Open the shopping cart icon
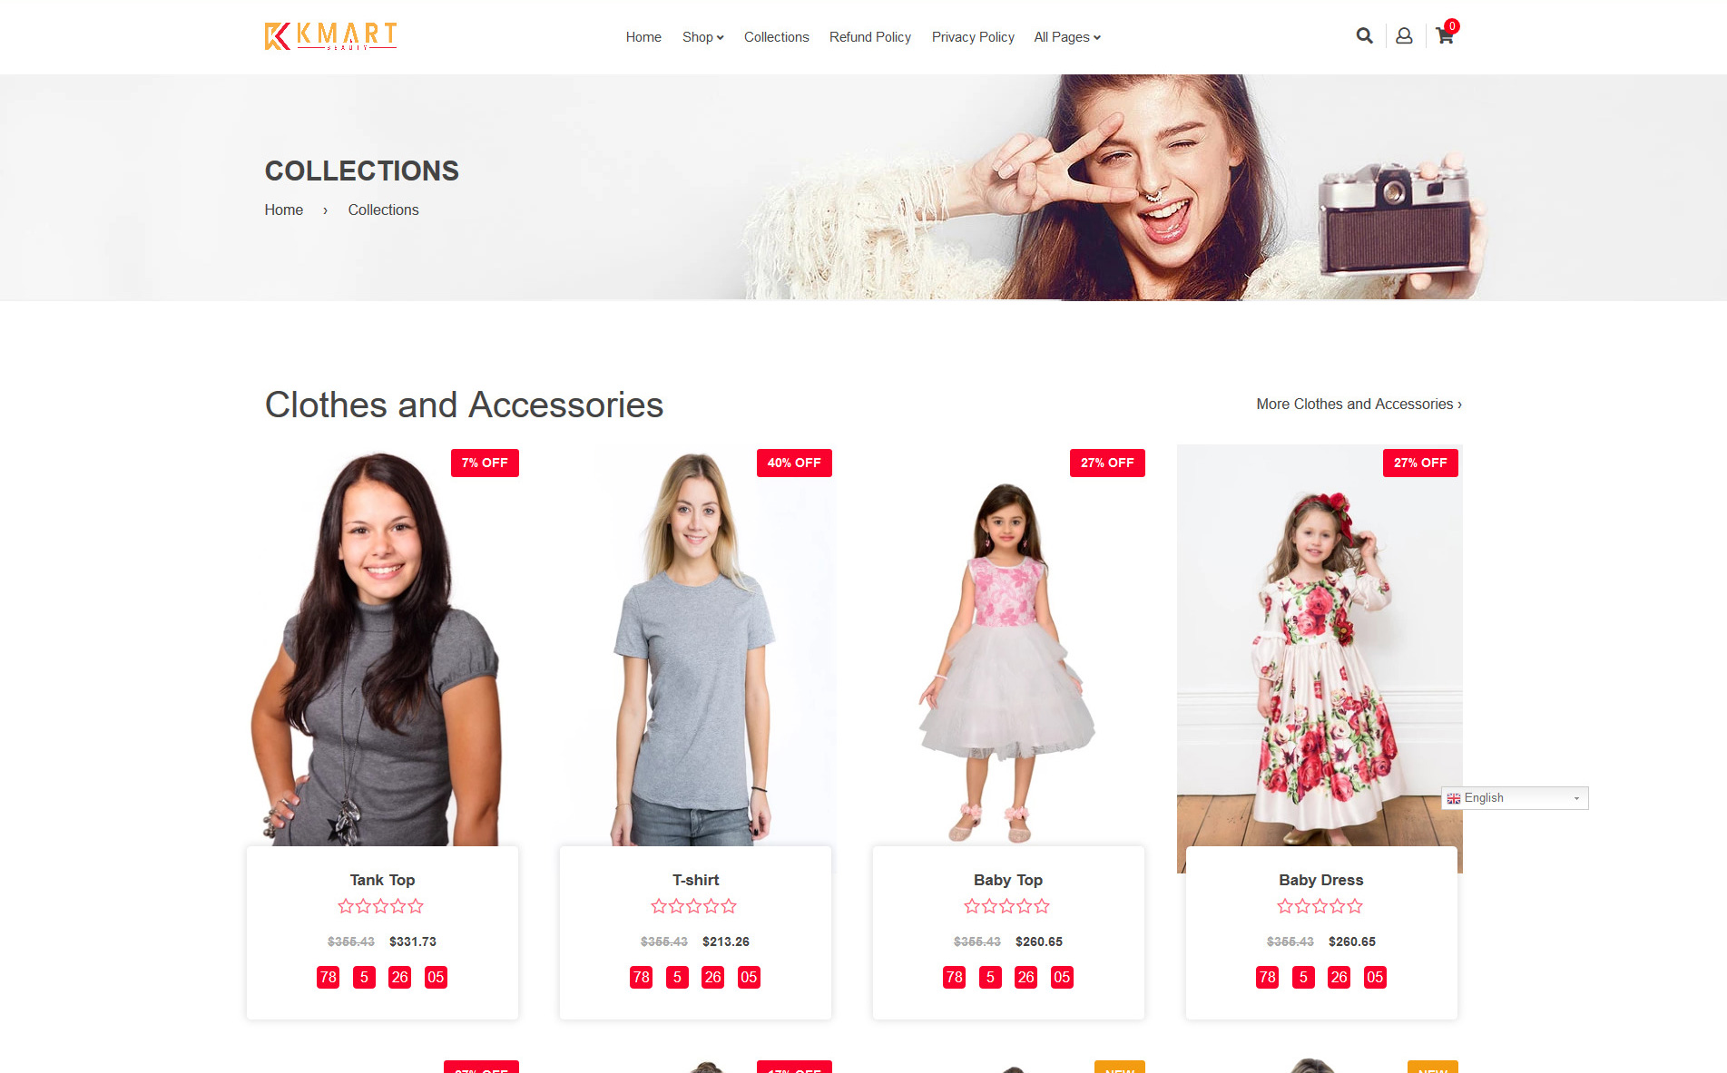Image resolution: width=1727 pixels, height=1073 pixels. click(1445, 36)
